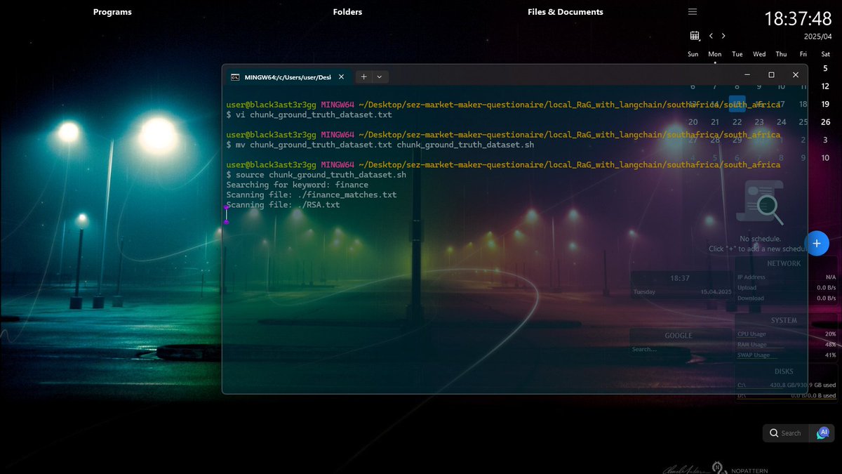
Task: Click the Fri weekday header
Action: (803, 54)
